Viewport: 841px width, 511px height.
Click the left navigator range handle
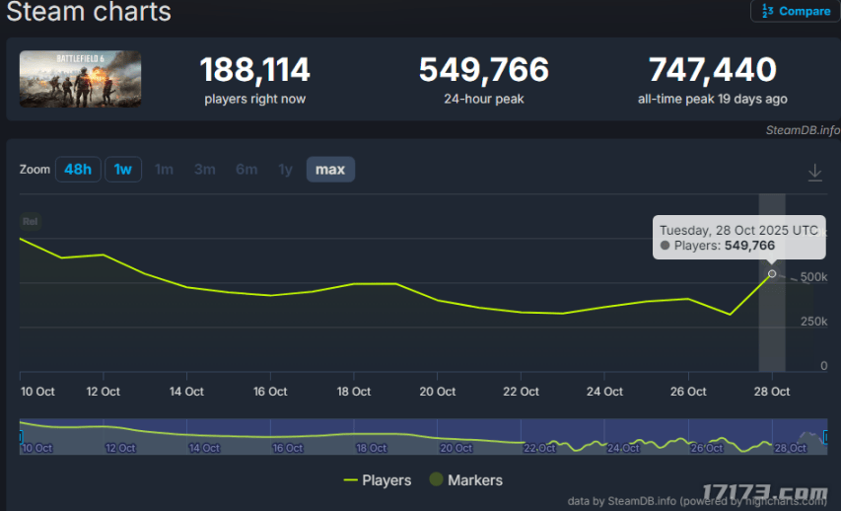[x=21, y=437]
